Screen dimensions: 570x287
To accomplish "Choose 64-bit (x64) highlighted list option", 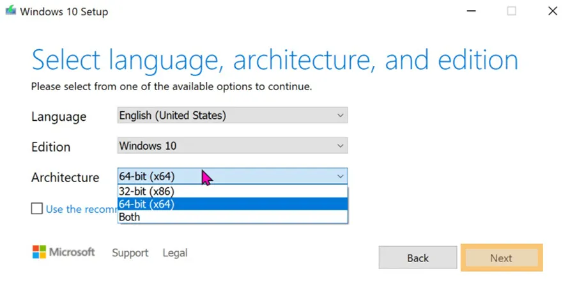I will pyautogui.click(x=233, y=204).
